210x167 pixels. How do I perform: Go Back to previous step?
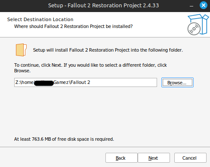pyautogui.click(x=121, y=158)
